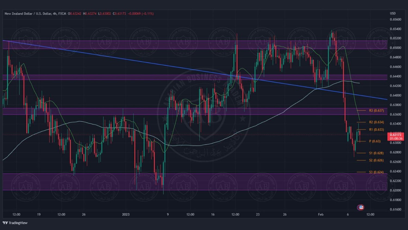Viewport: 408px width, 230px height.
Task: Click 0.64400 on the price axis
Action: (x=395, y=76)
